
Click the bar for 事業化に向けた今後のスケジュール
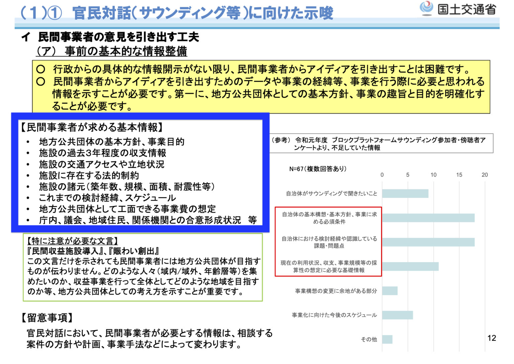coord(398,315)
